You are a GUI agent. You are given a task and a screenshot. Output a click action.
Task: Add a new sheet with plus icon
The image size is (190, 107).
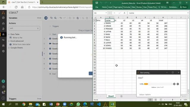point(121,96)
